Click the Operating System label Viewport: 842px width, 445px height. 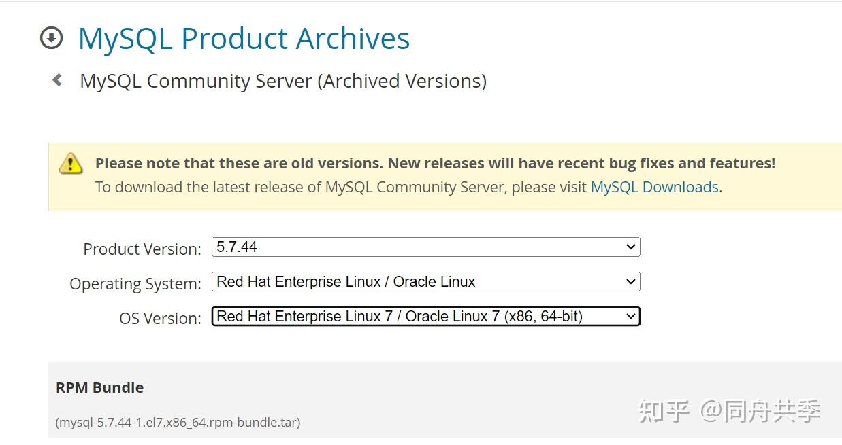click(135, 283)
